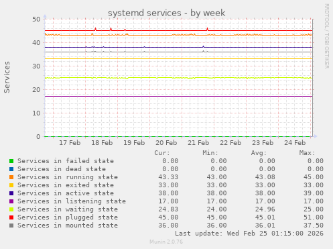The image size is (333, 249).
Task: Click the purple listening state line at 17
Action: click(179, 97)
